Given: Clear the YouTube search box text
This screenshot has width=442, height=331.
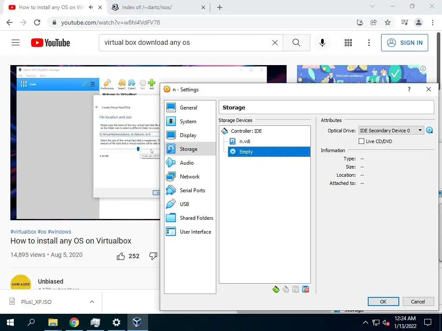Looking at the screenshot, I should click(x=275, y=43).
